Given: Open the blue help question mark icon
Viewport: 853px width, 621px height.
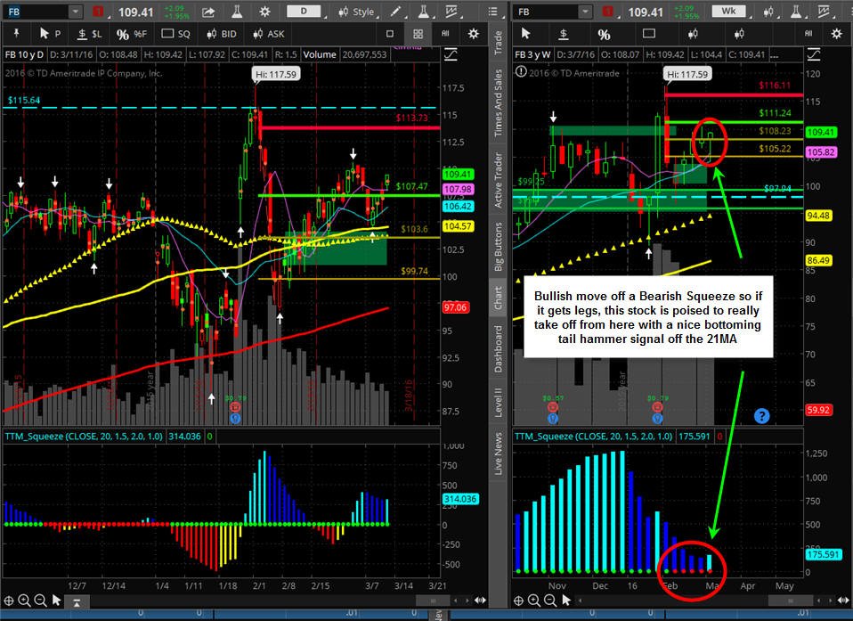Looking at the screenshot, I should pos(761,416).
